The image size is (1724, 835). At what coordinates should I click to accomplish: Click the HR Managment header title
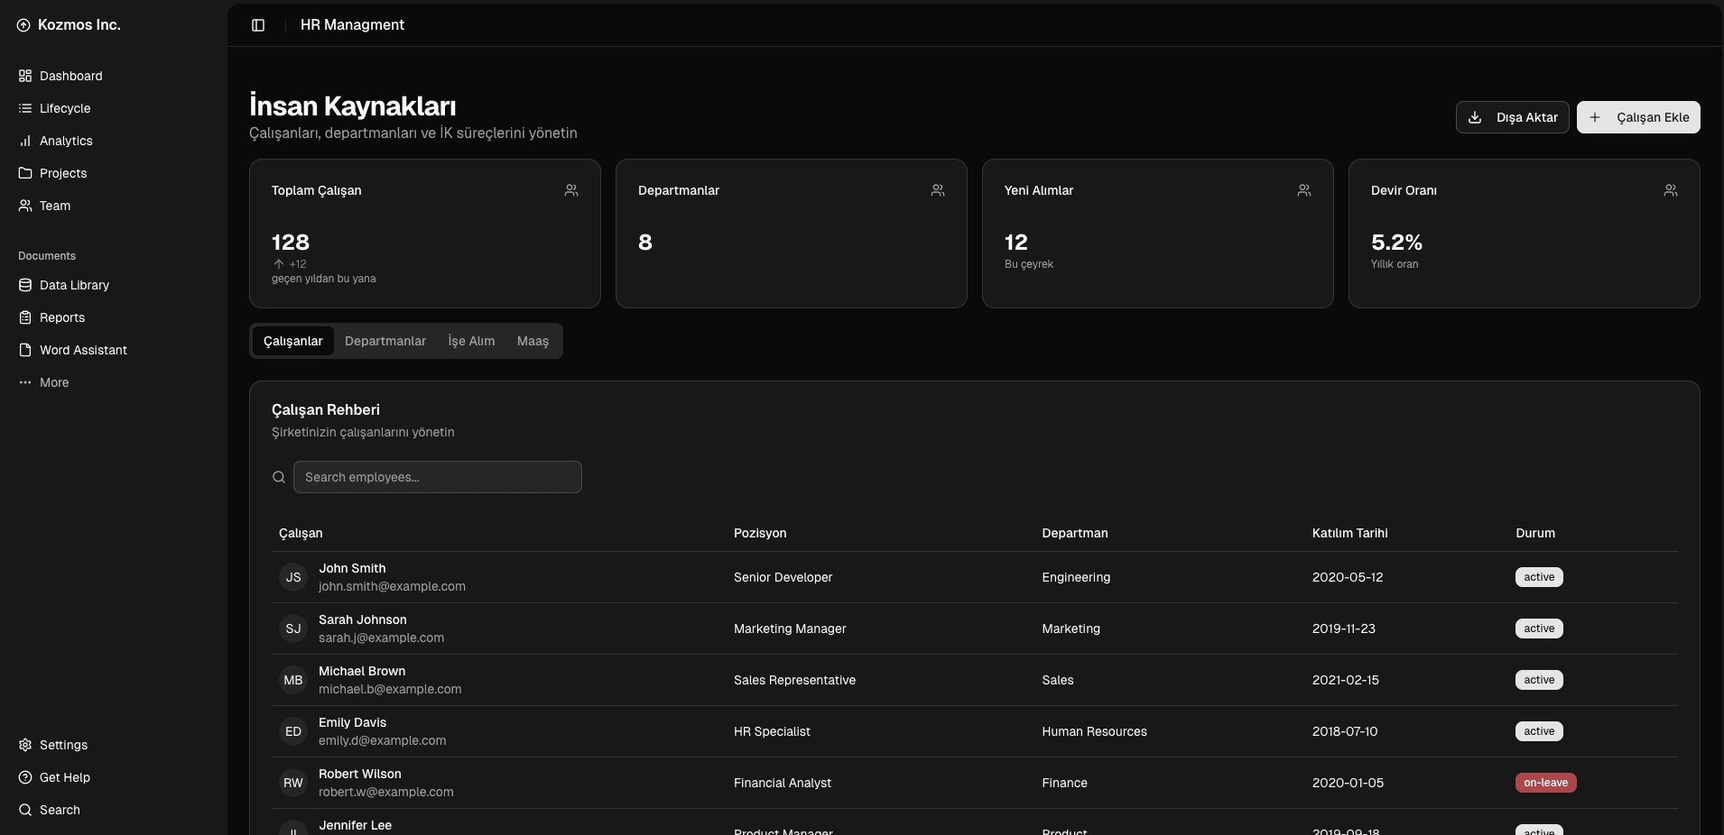click(352, 25)
